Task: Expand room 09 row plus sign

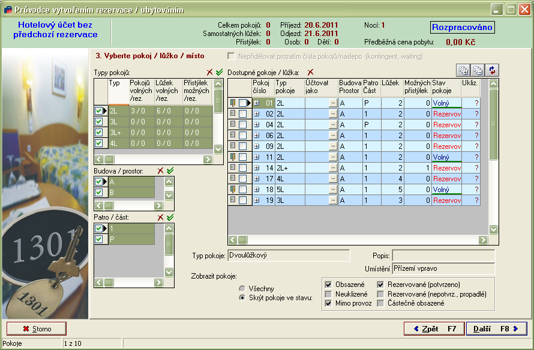Action: tap(256, 146)
